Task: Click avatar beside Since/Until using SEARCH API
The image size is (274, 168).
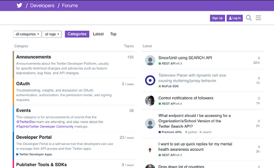Action: (150, 60)
